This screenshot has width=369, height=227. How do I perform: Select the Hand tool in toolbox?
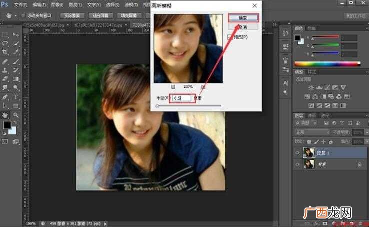tap(5, 115)
